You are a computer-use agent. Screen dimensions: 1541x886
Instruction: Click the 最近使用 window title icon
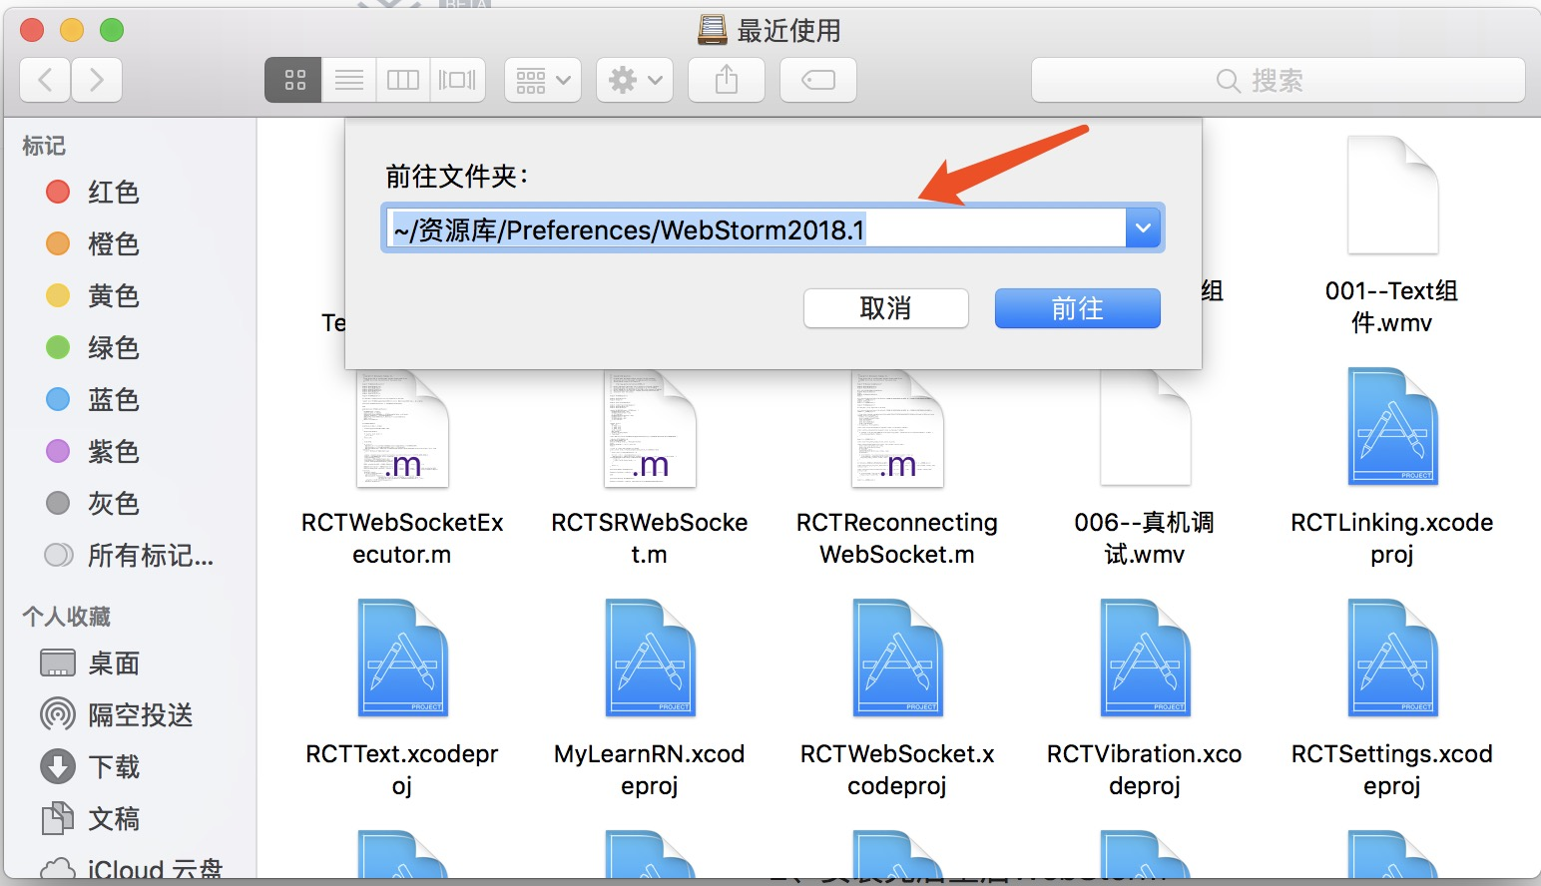click(x=712, y=30)
